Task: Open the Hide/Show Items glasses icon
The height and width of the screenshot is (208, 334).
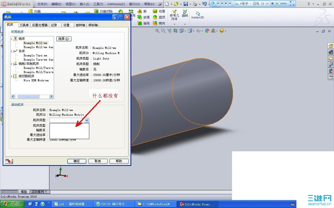Action: (x=198, y=31)
